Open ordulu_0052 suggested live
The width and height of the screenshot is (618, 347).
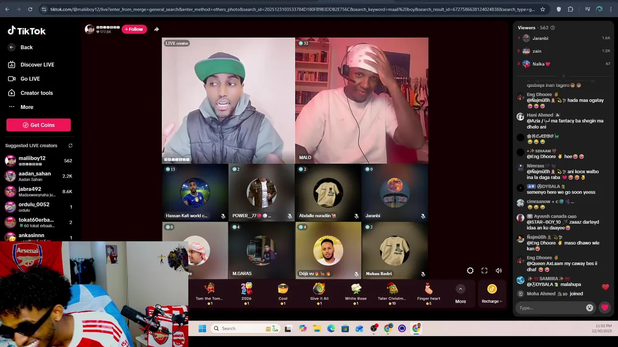click(39, 207)
